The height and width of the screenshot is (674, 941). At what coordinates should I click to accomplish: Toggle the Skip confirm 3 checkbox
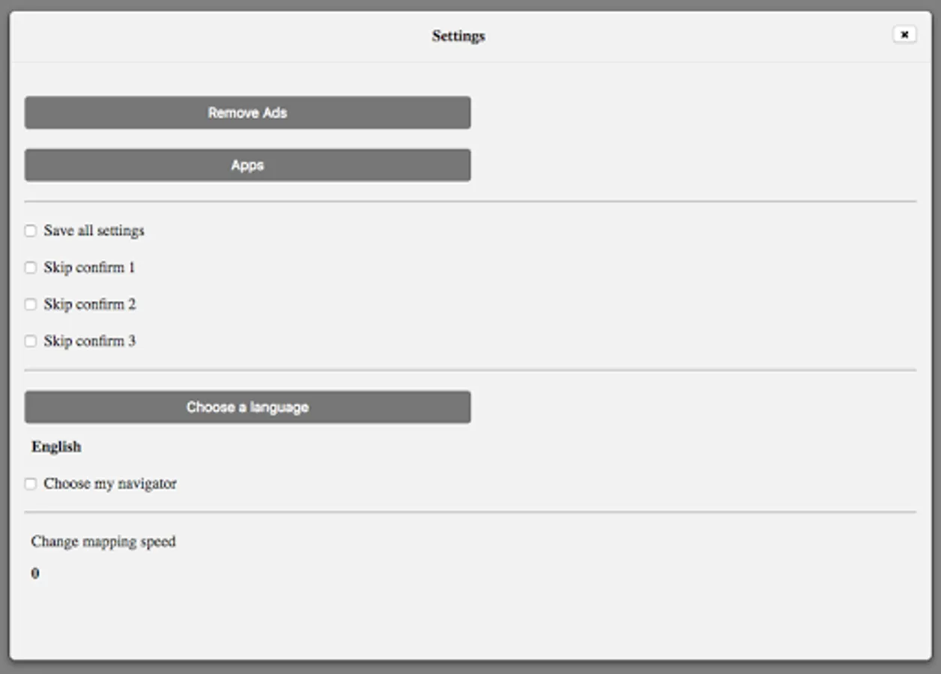tap(31, 341)
